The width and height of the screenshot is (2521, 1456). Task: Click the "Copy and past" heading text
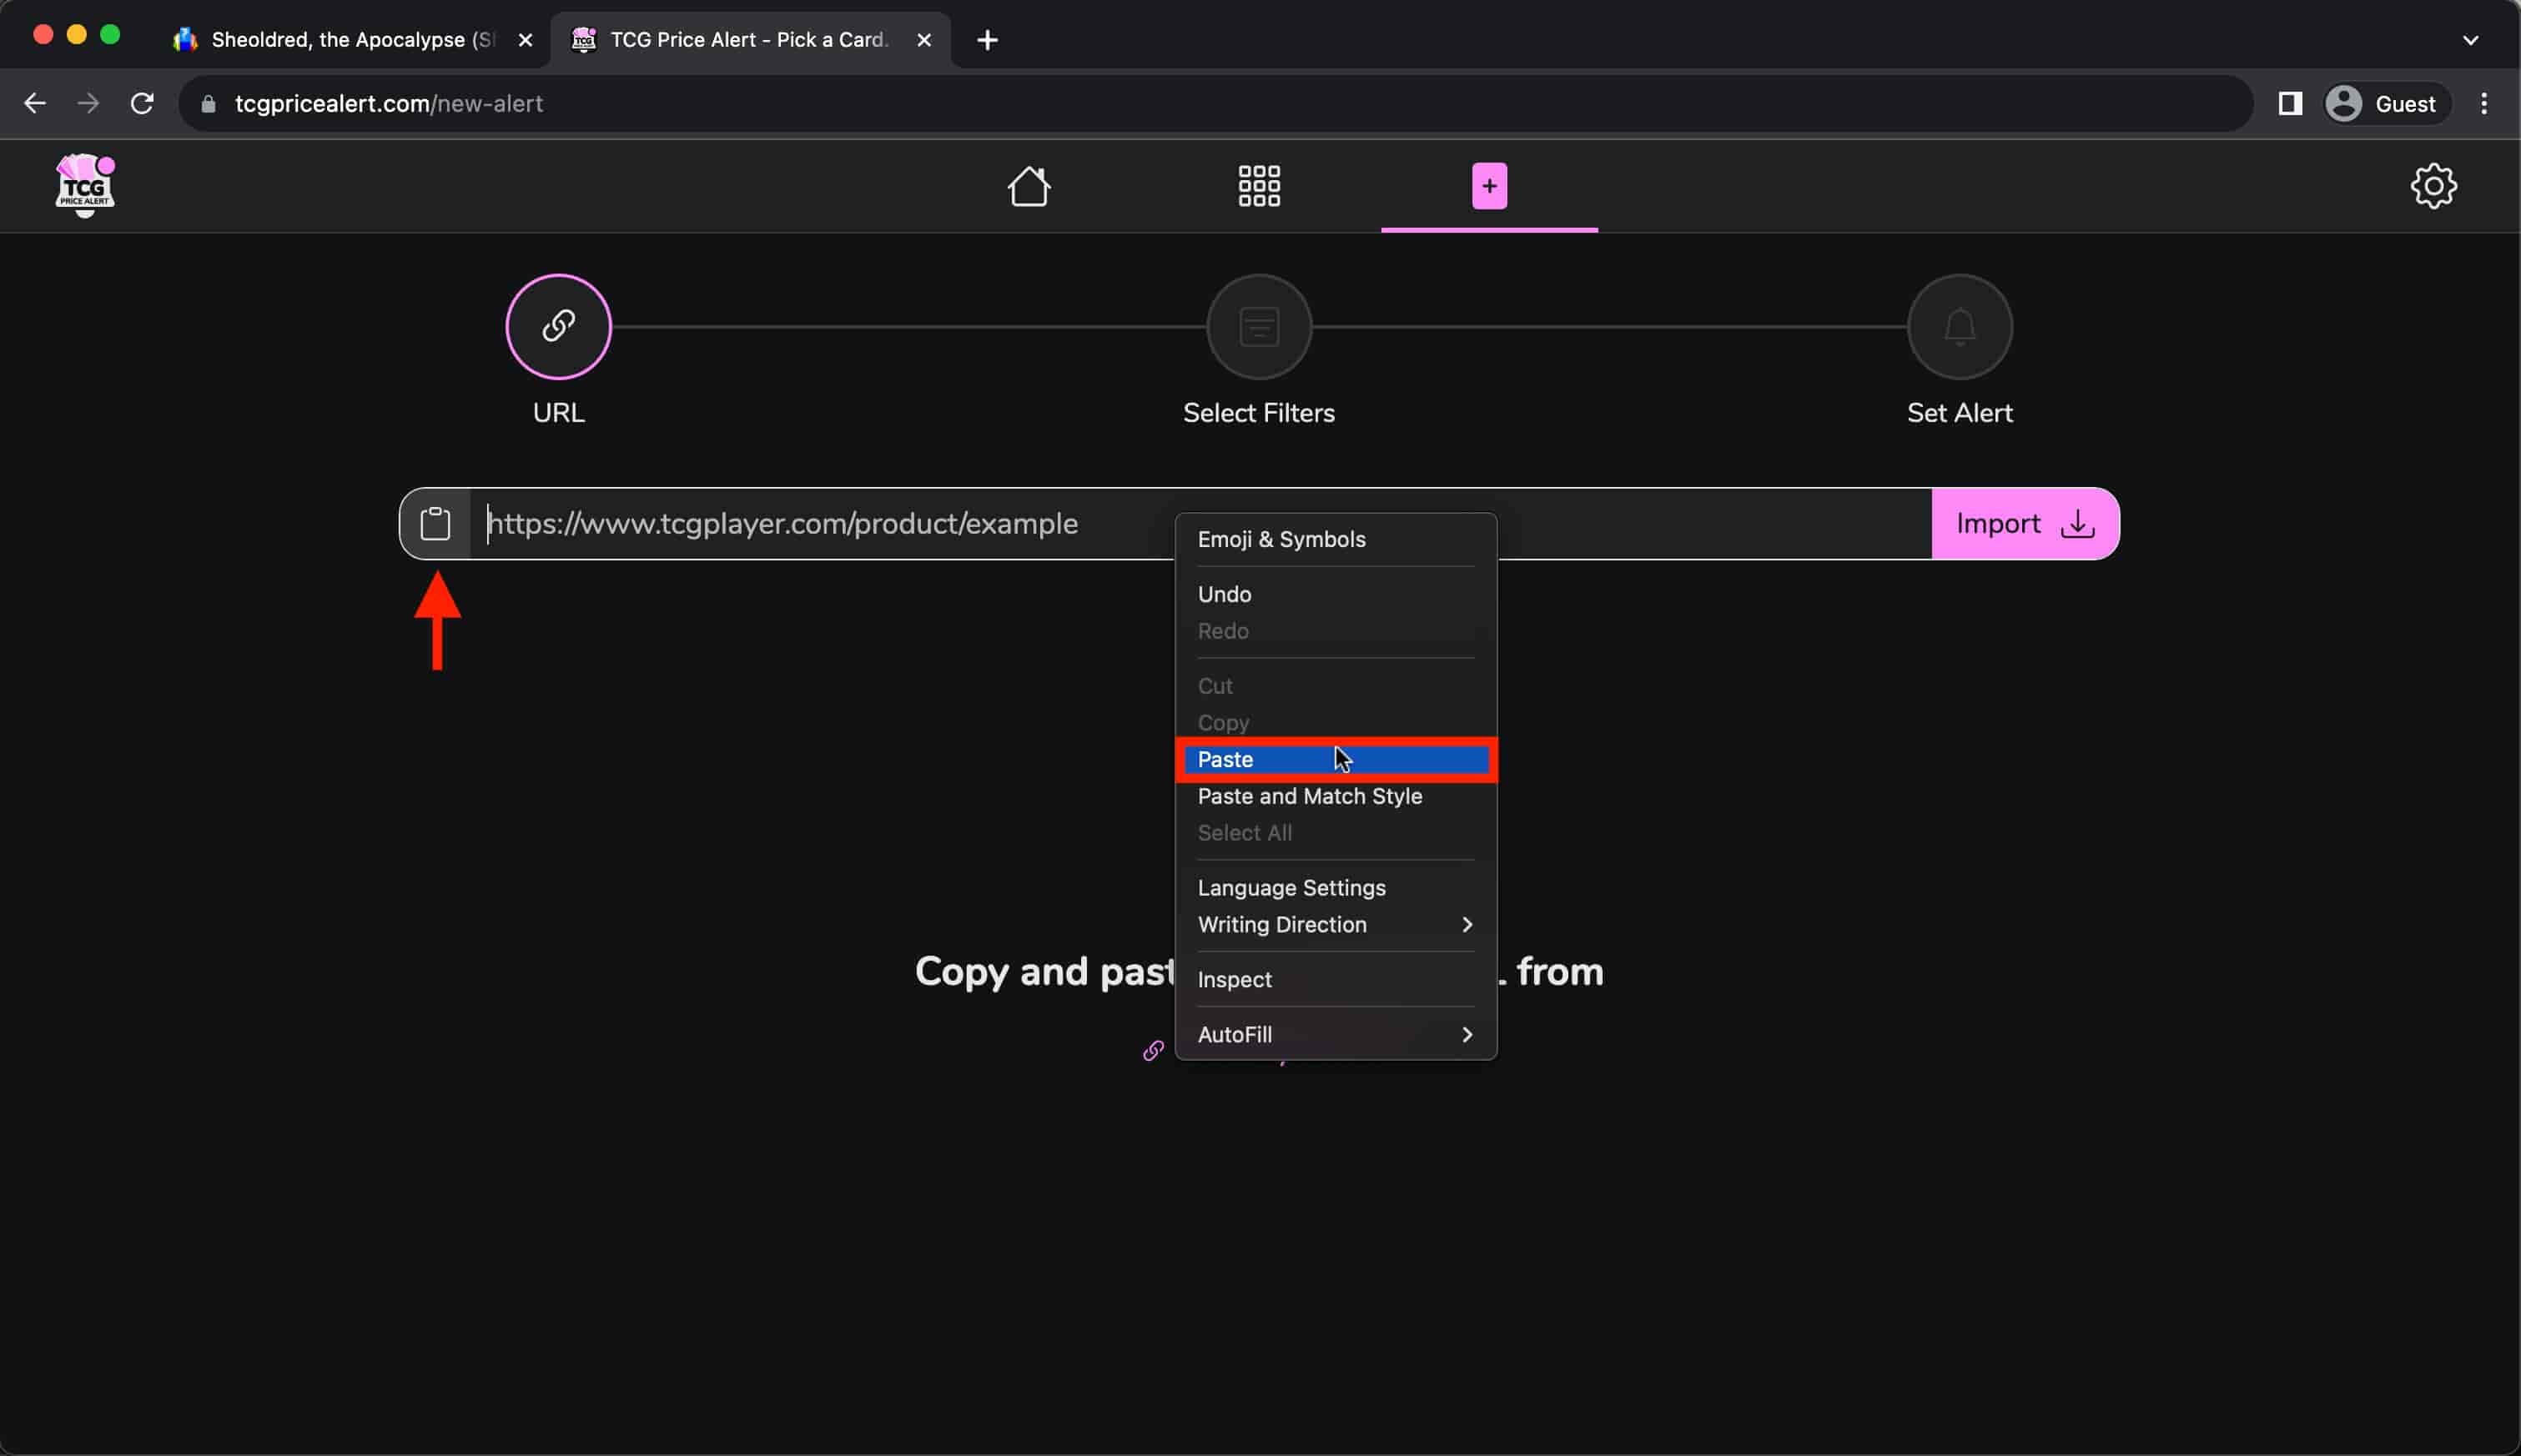tap(1044, 972)
